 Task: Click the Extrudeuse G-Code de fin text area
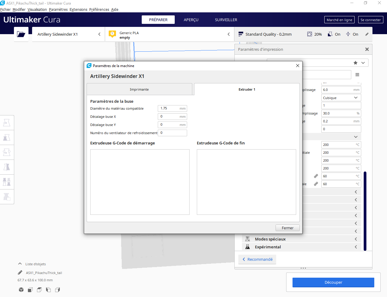point(246,182)
